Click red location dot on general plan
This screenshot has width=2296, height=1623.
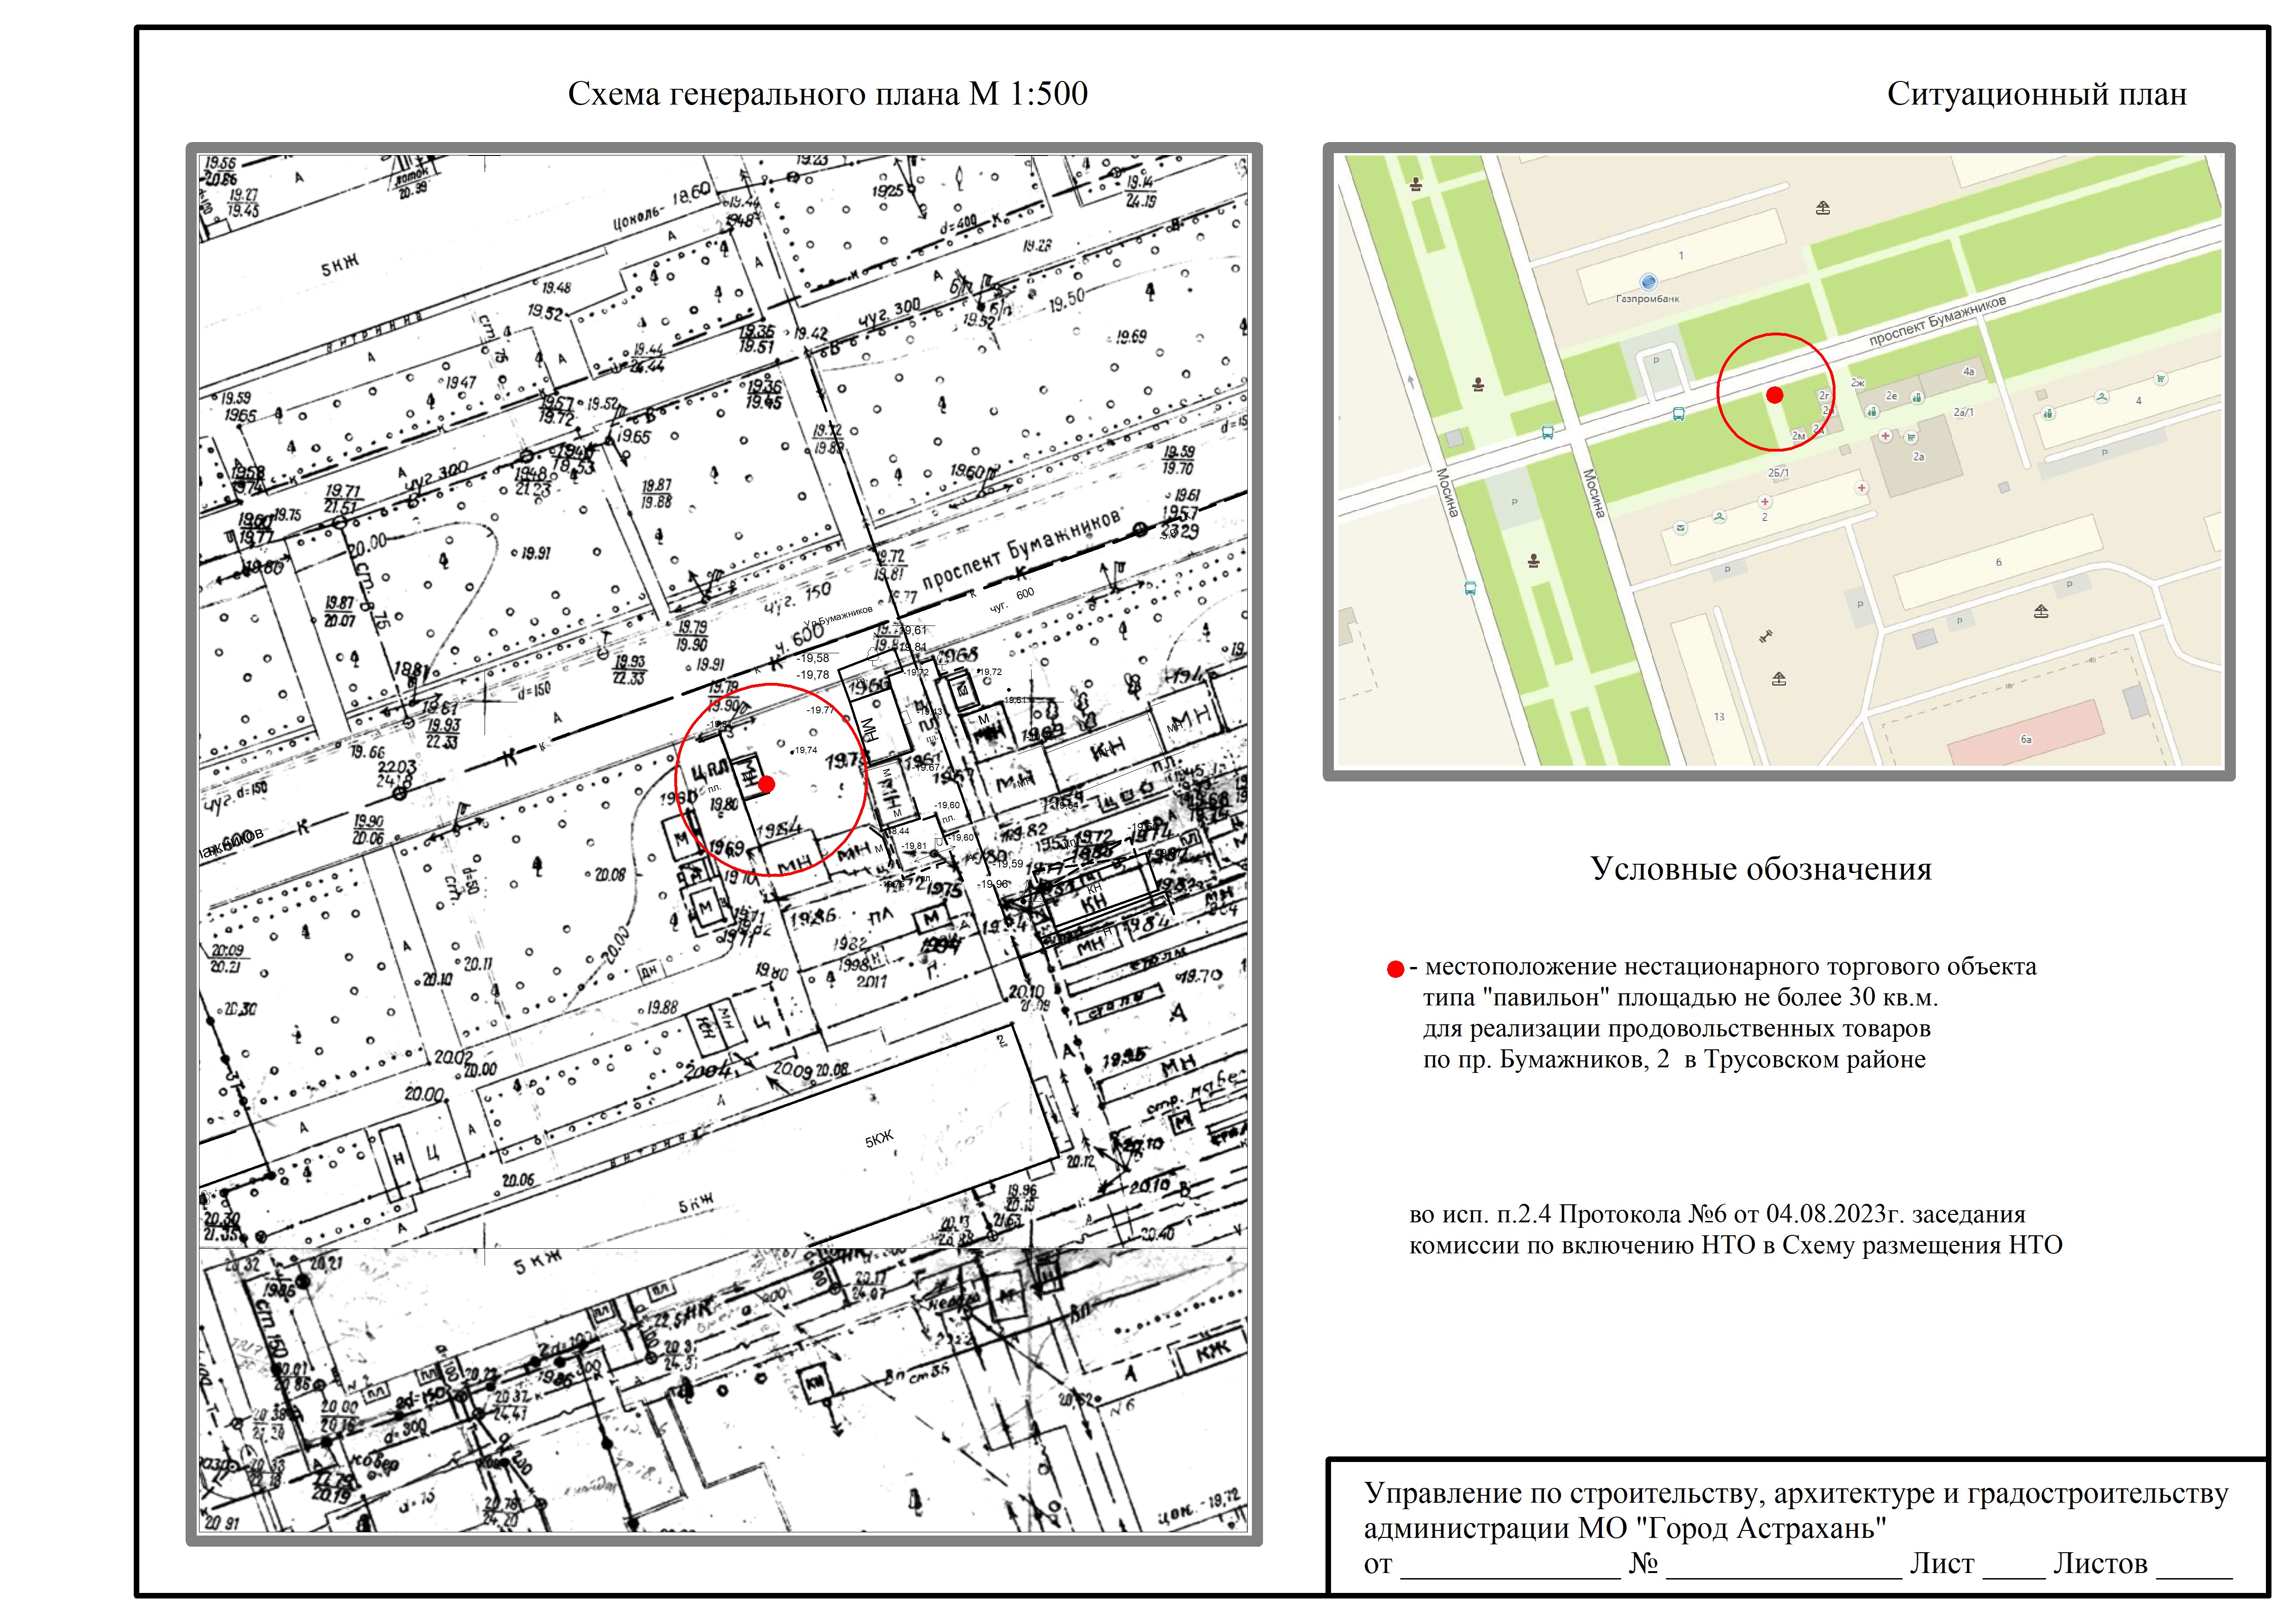click(x=766, y=785)
